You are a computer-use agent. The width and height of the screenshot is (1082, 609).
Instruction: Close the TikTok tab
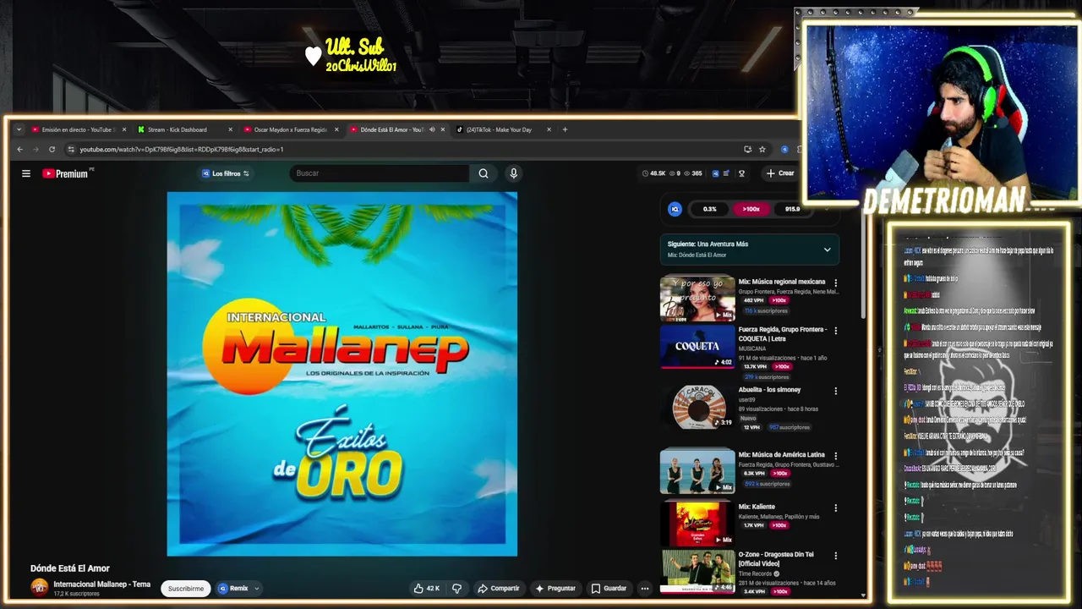pos(549,129)
